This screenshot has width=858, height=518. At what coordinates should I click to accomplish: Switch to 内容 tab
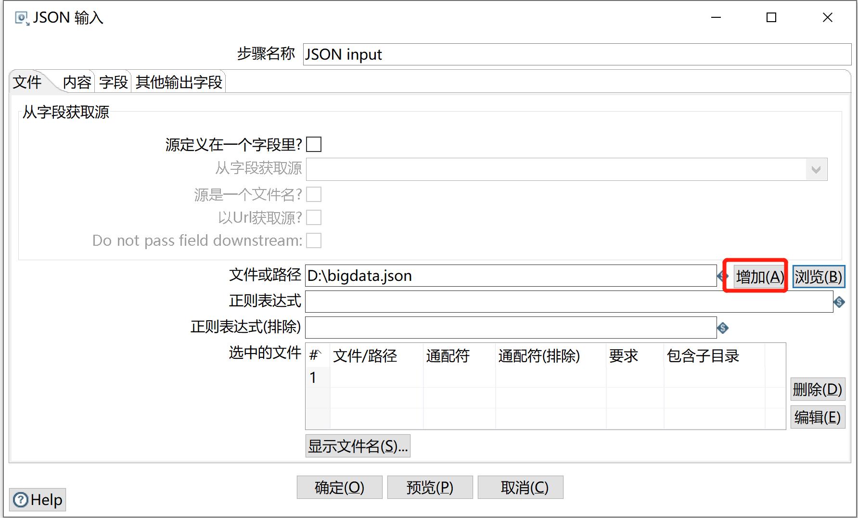pyautogui.click(x=77, y=82)
